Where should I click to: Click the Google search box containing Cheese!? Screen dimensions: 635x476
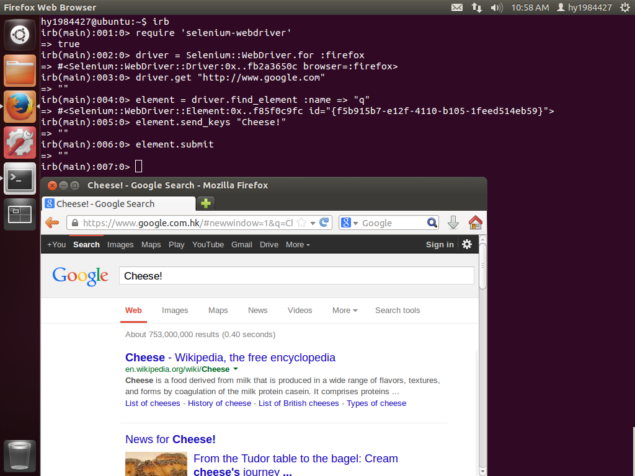296,276
